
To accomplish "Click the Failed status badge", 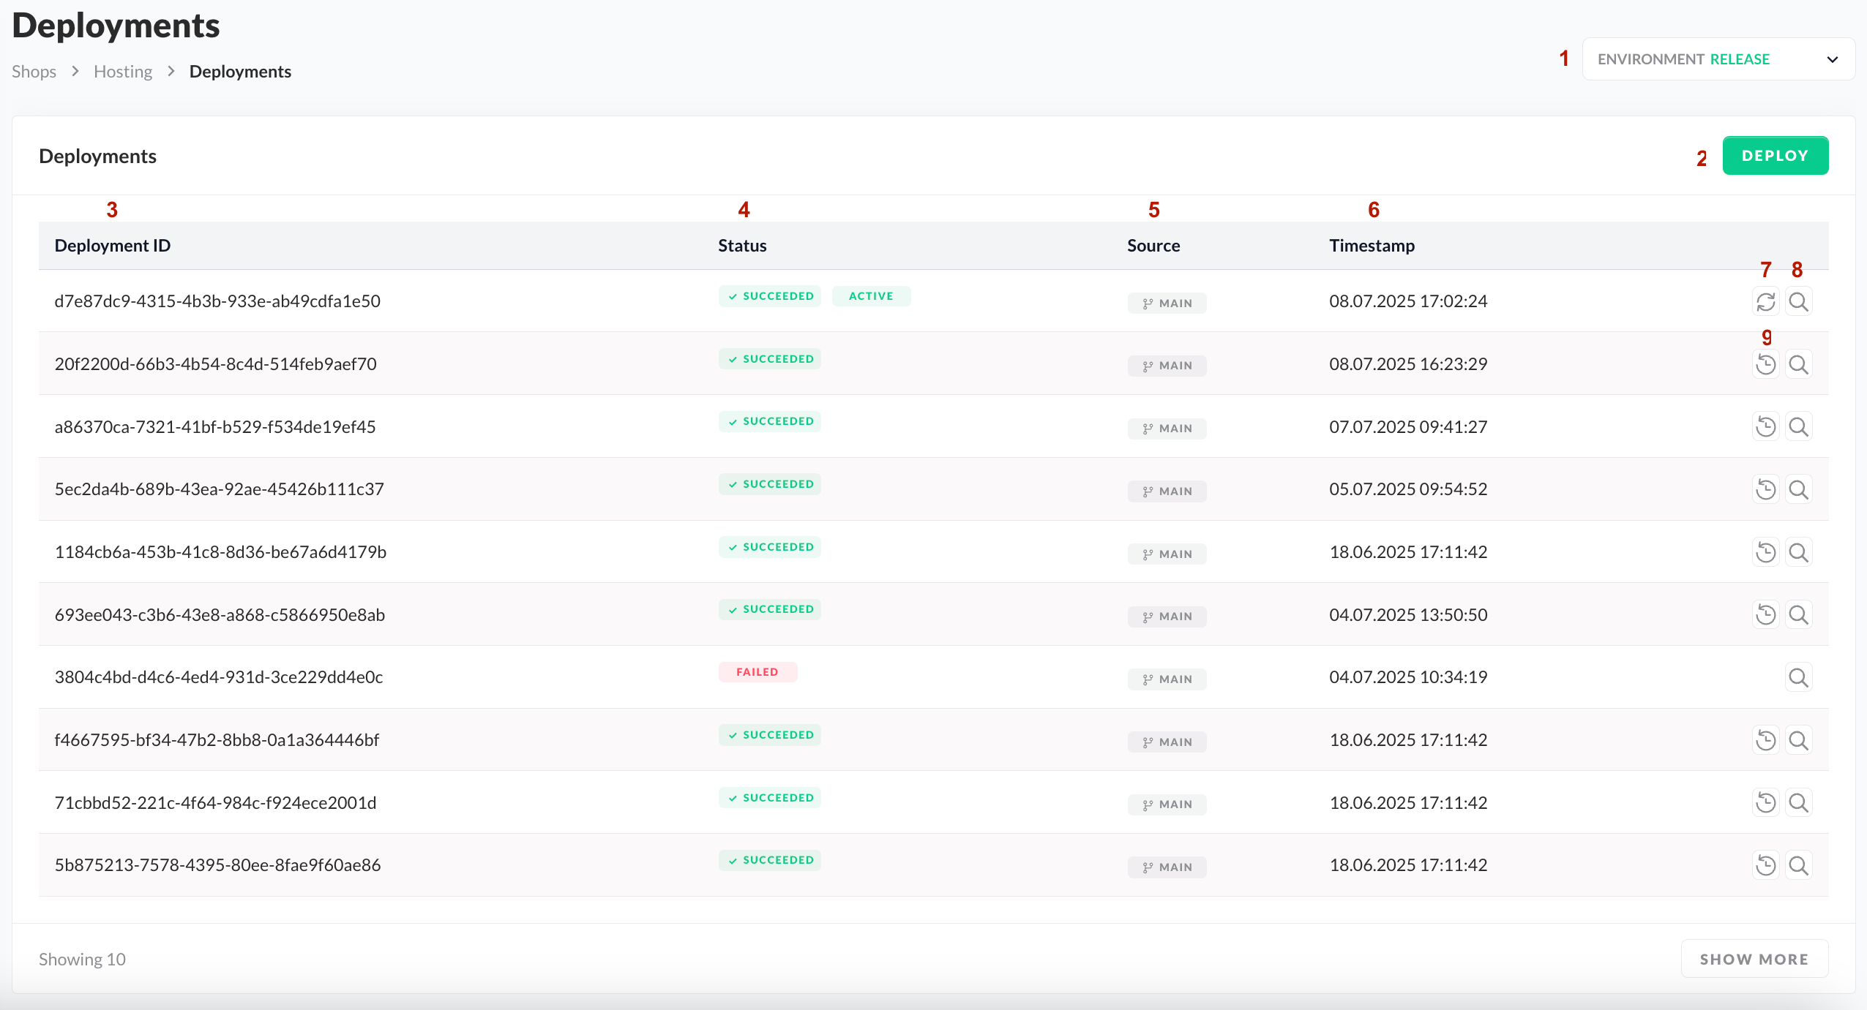I will click(x=757, y=672).
